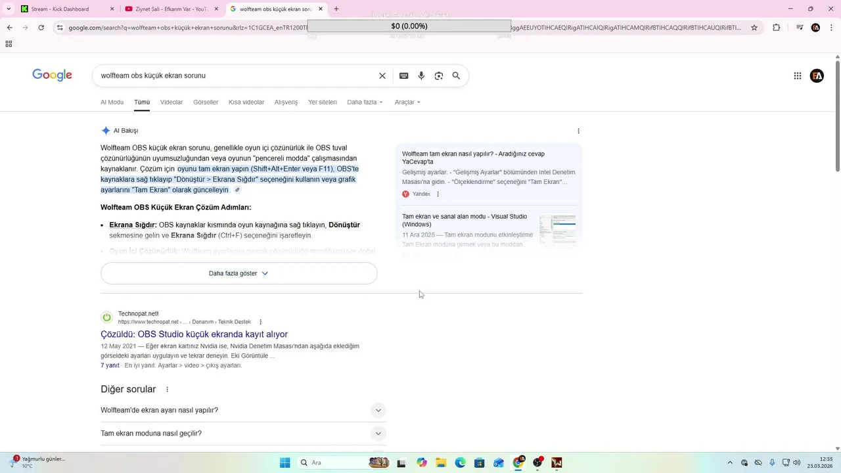The image size is (841, 473).
Task: Open the Chrome profile avatar in toolbar
Action: pyautogui.click(x=815, y=28)
